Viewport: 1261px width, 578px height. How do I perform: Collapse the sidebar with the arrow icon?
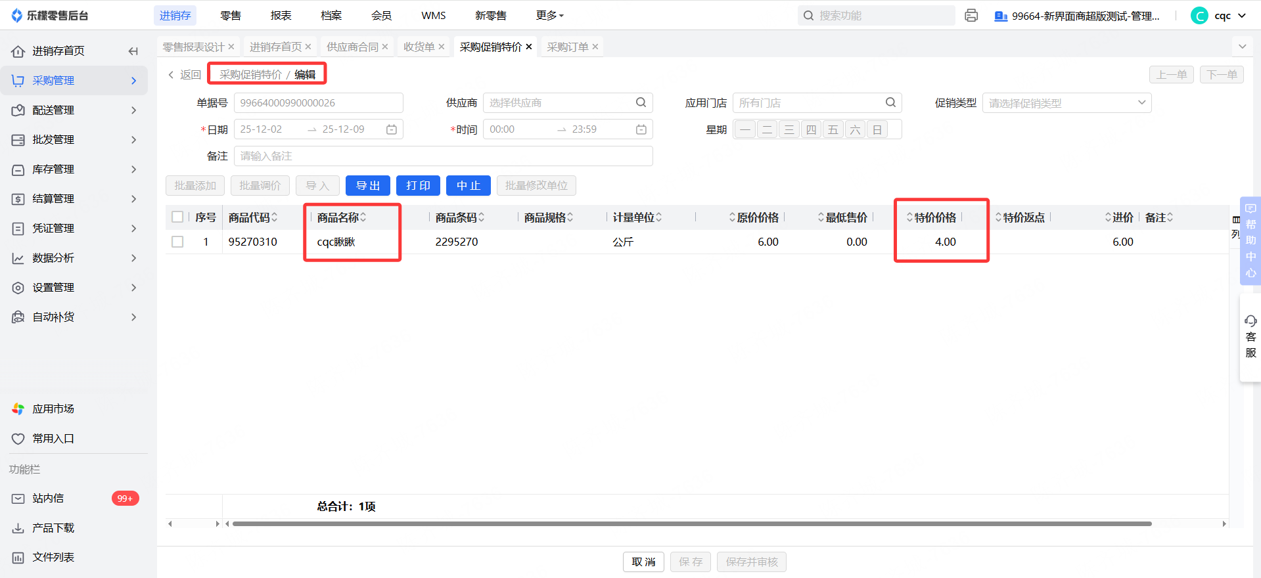133,51
